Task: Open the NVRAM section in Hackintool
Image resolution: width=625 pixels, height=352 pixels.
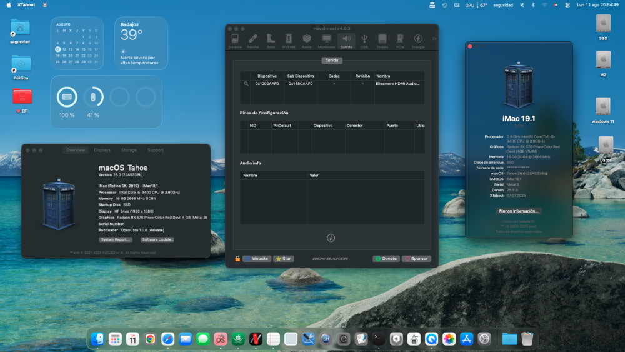Action: click(x=289, y=41)
